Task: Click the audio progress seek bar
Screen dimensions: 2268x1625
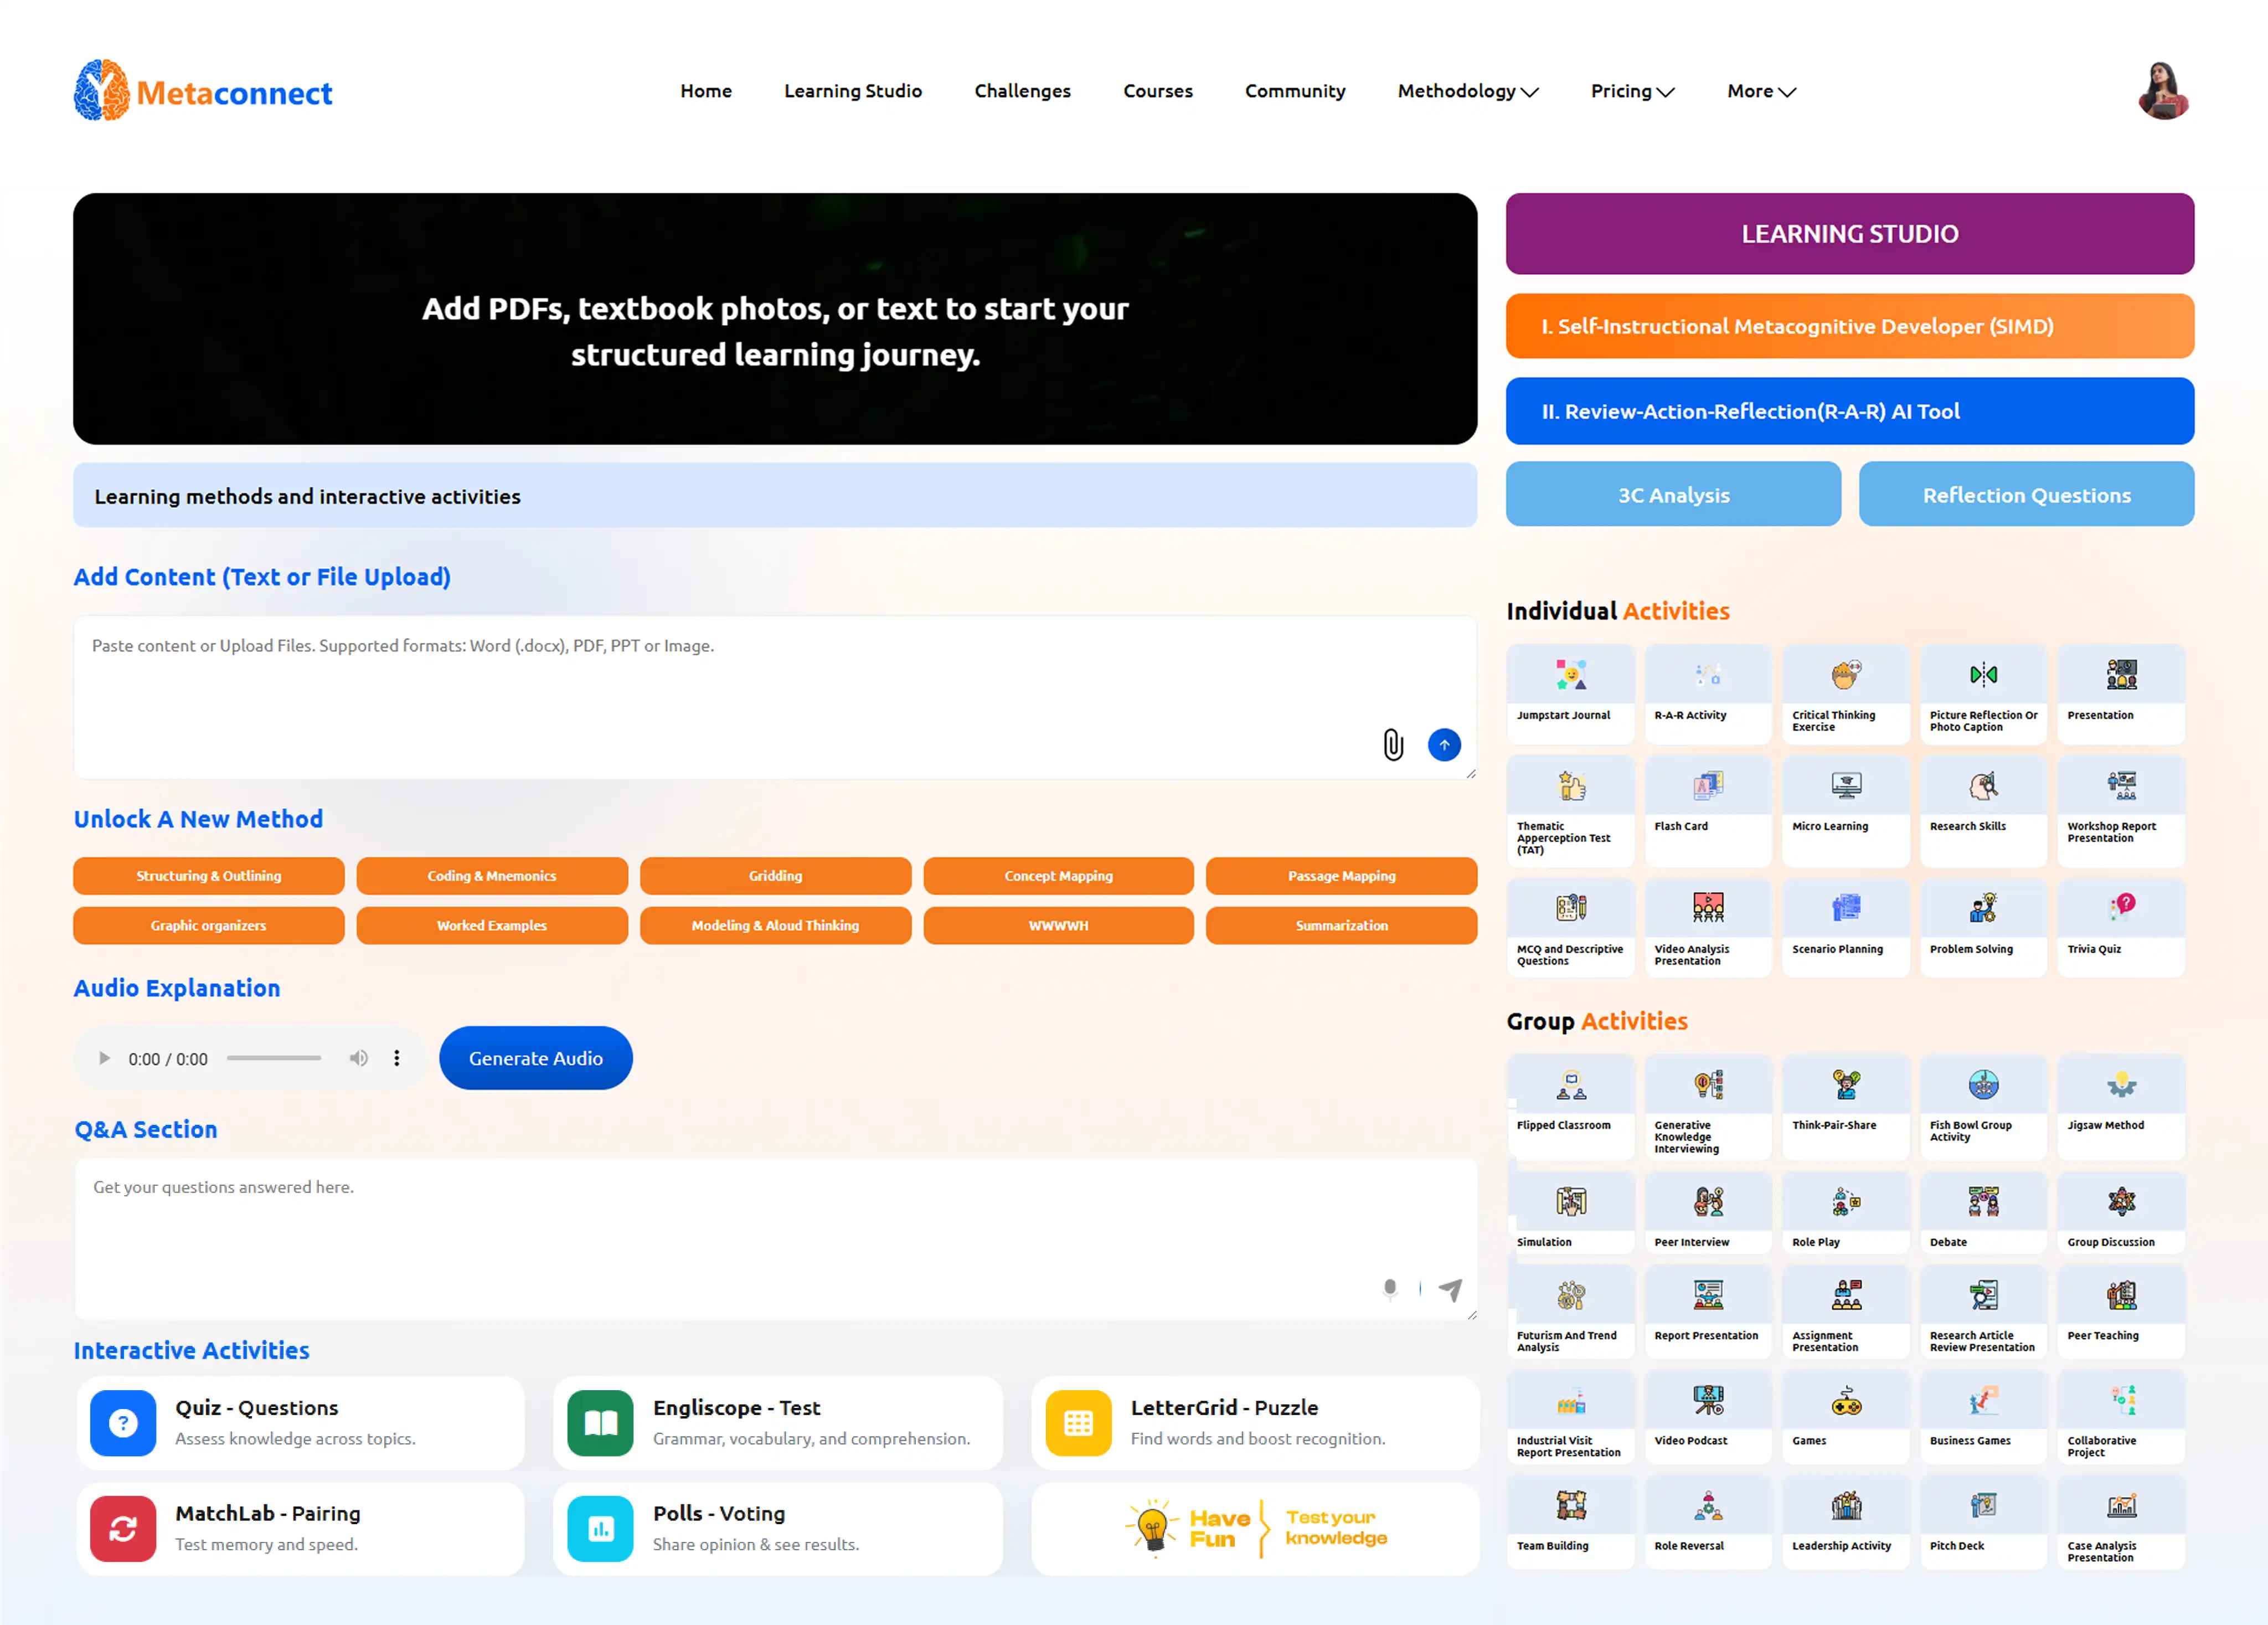Action: (x=273, y=1058)
